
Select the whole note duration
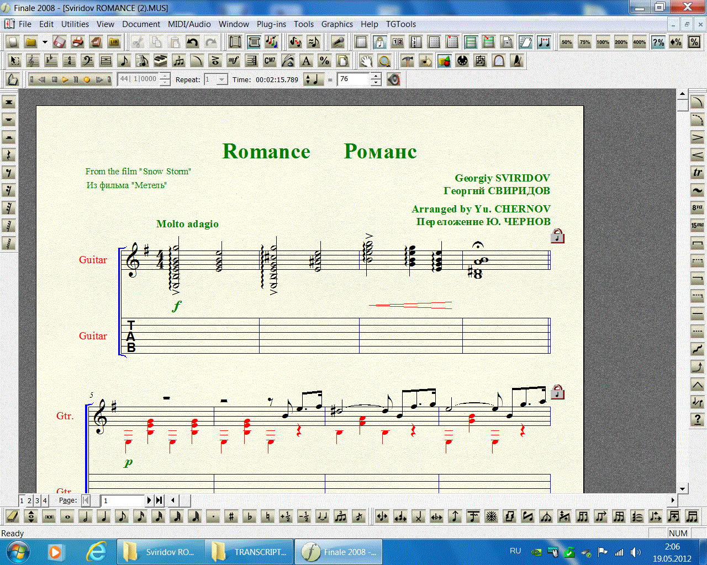67,516
